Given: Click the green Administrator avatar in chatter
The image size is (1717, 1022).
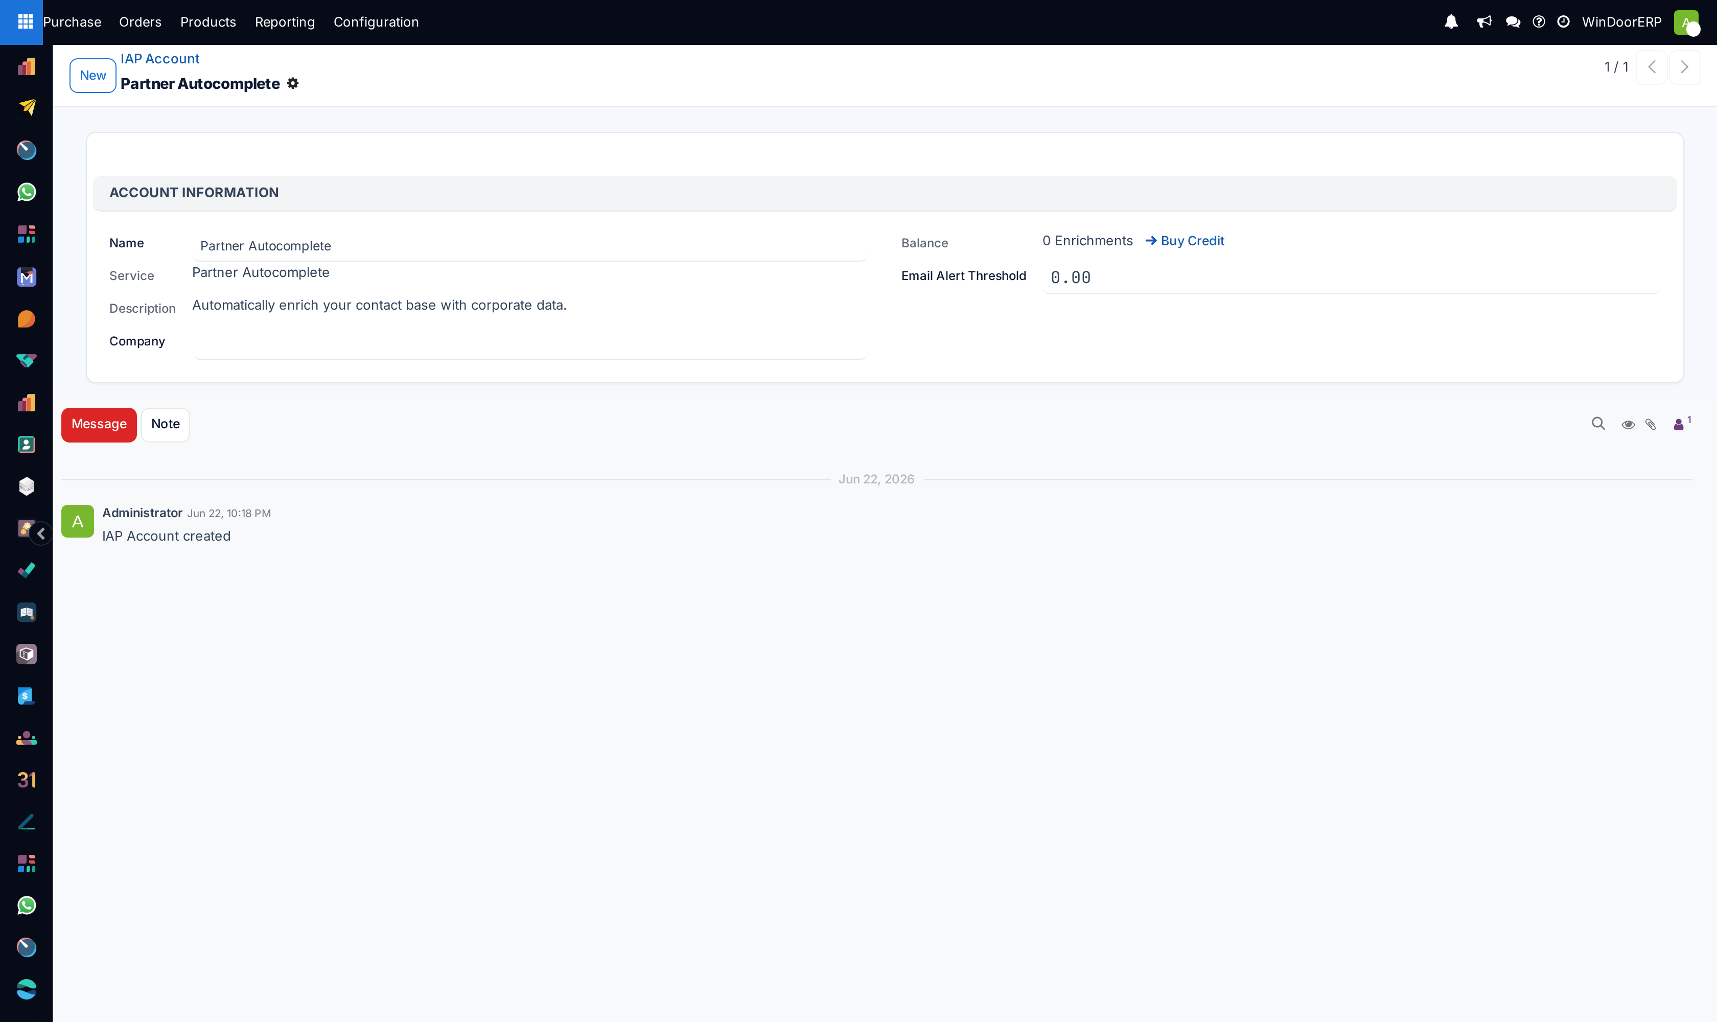Looking at the screenshot, I should pyautogui.click(x=78, y=521).
